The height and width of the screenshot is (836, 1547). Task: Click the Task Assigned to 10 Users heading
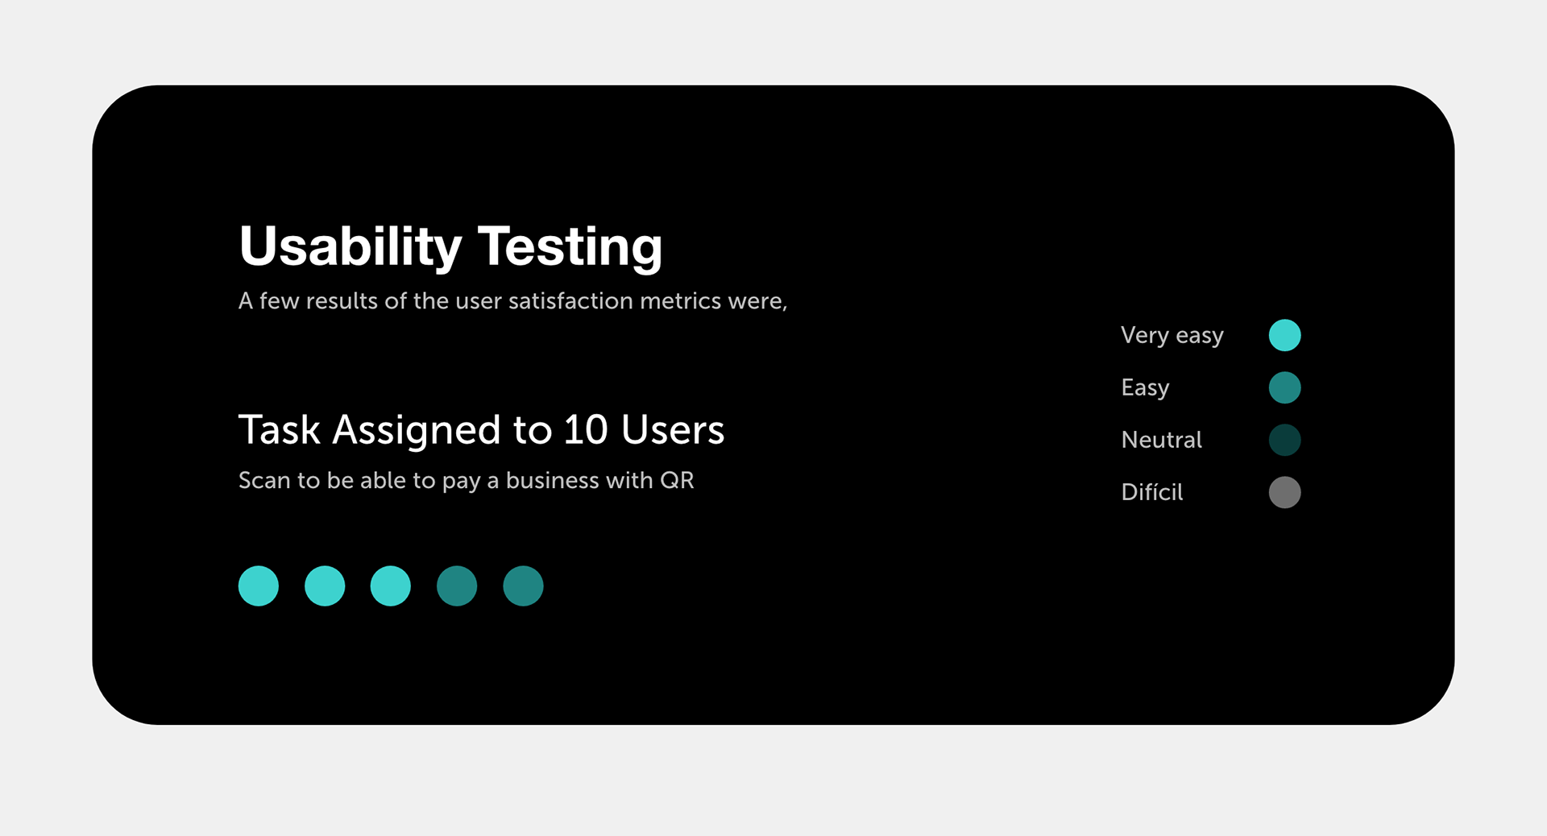[481, 429]
